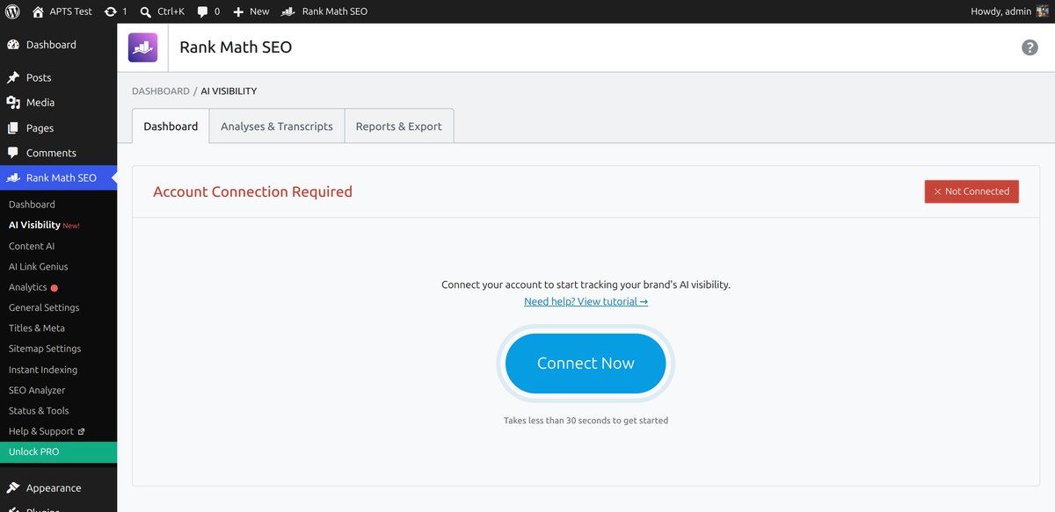Select the Dashboard tab

(x=171, y=126)
